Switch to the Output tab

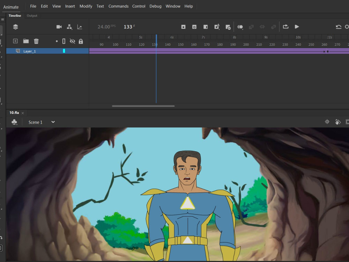pos(32,16)
